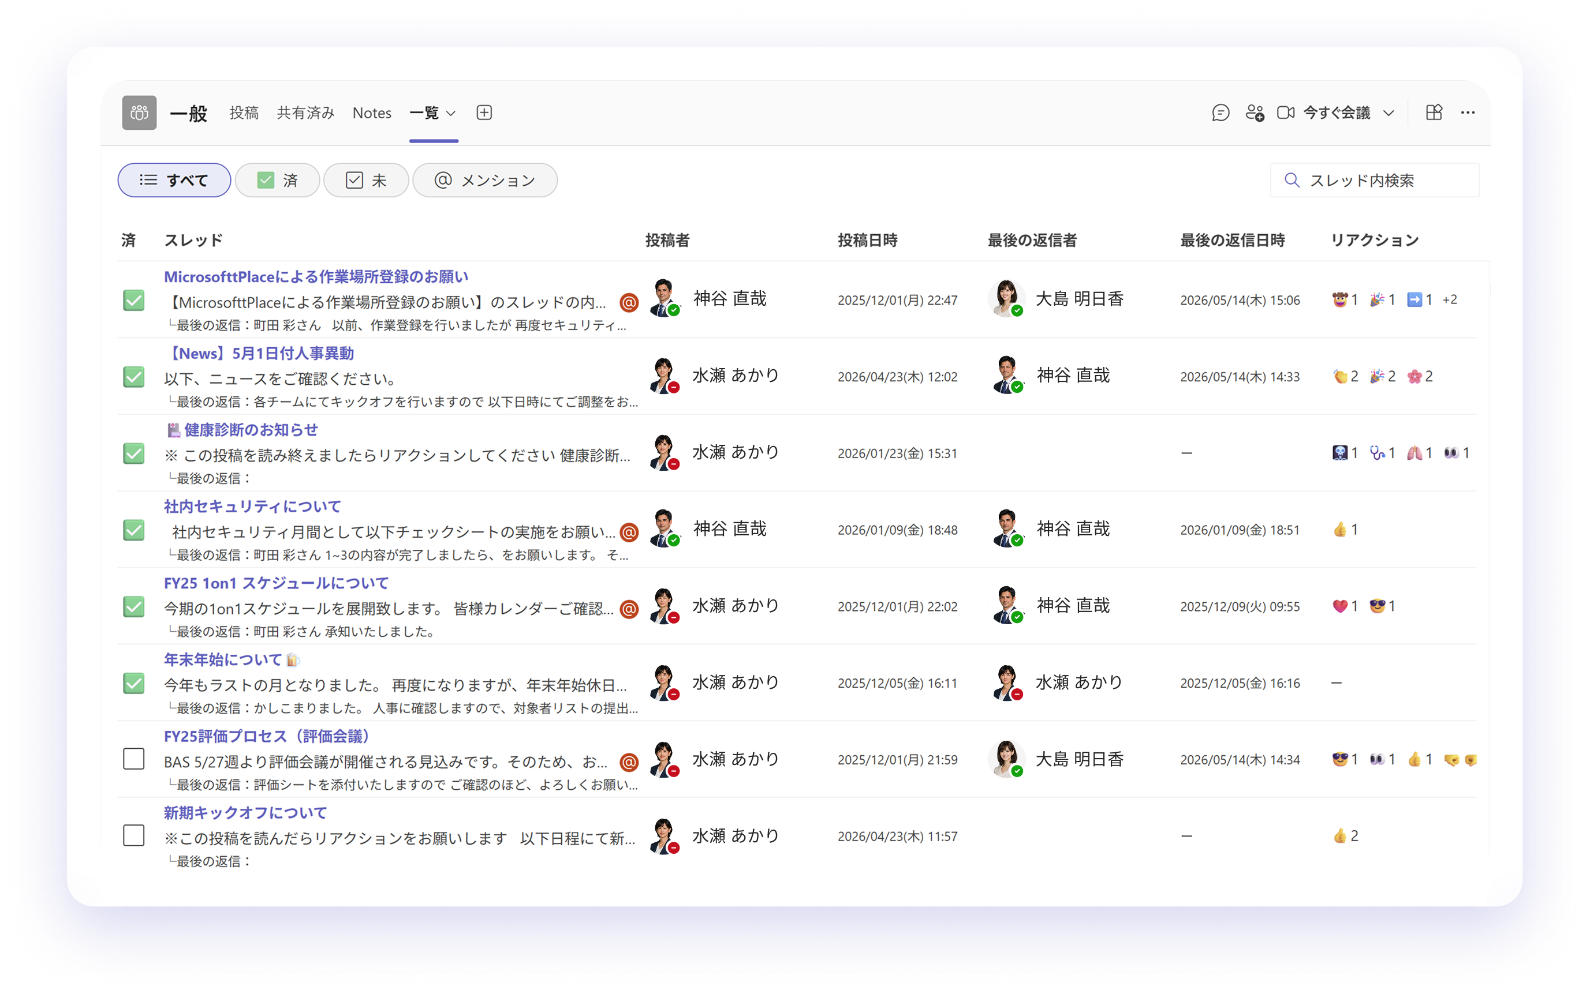Uncheck done box for FY25 1on1 スケジュール
Viewport: 1590px width, 994px height.
coord(133,606)
